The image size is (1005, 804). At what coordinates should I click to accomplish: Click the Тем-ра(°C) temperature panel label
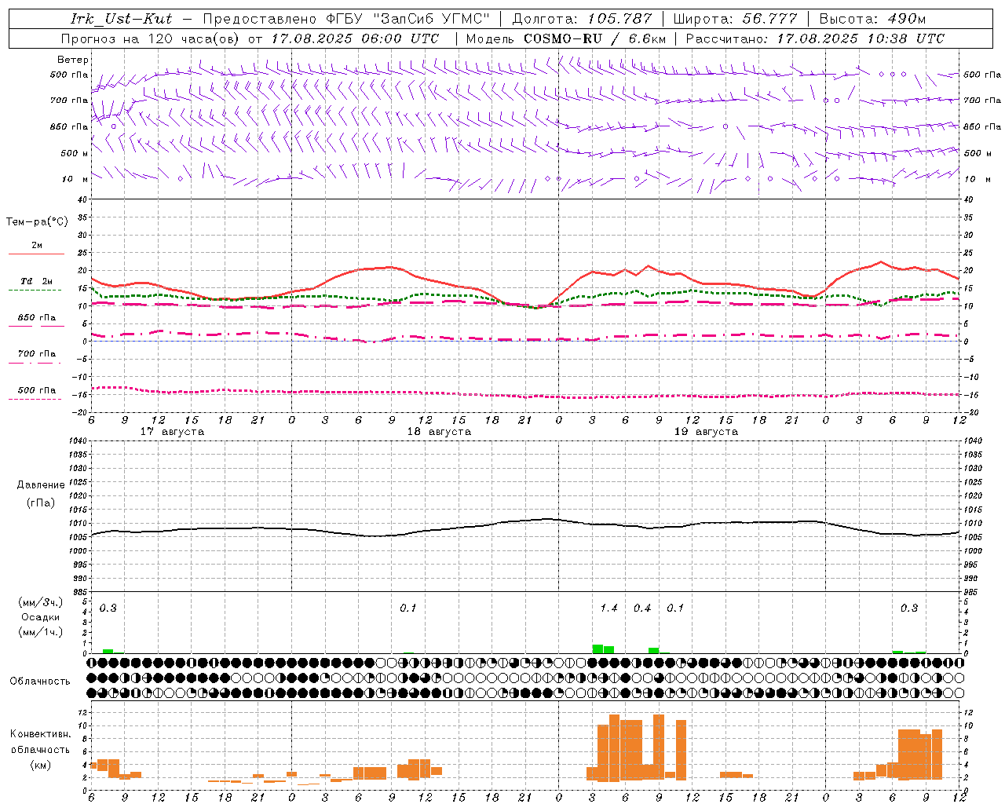pos(37,222)
